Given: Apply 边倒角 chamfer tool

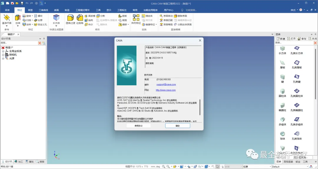Looking at the screenshot, I should [x=80, y=19].
